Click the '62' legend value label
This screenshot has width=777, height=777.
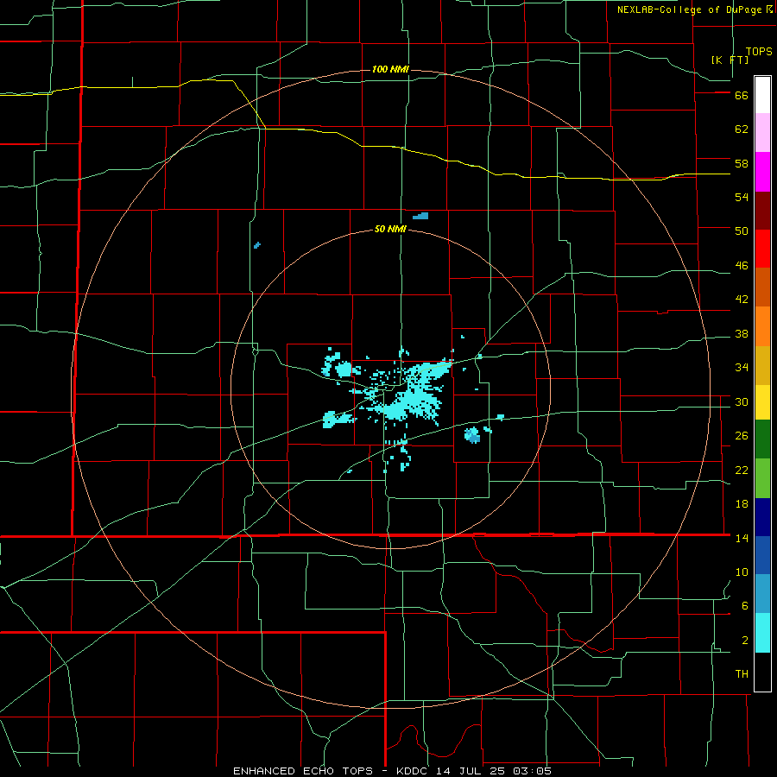742,129
